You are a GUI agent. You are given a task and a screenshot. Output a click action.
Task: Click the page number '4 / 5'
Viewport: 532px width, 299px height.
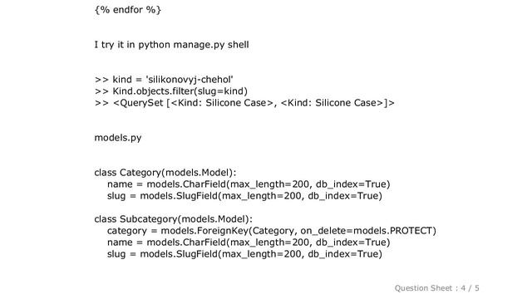coord(470,288)
